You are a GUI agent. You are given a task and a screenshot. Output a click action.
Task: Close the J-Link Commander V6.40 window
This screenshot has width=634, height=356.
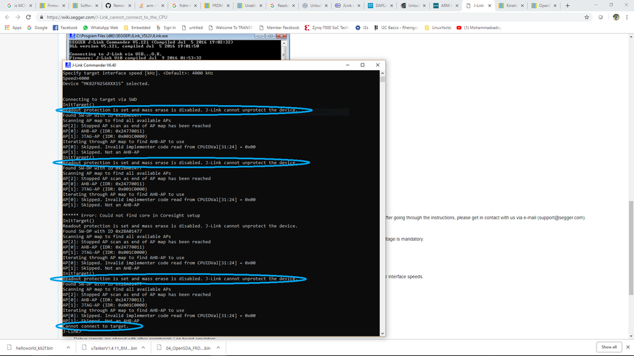point(378,65)
